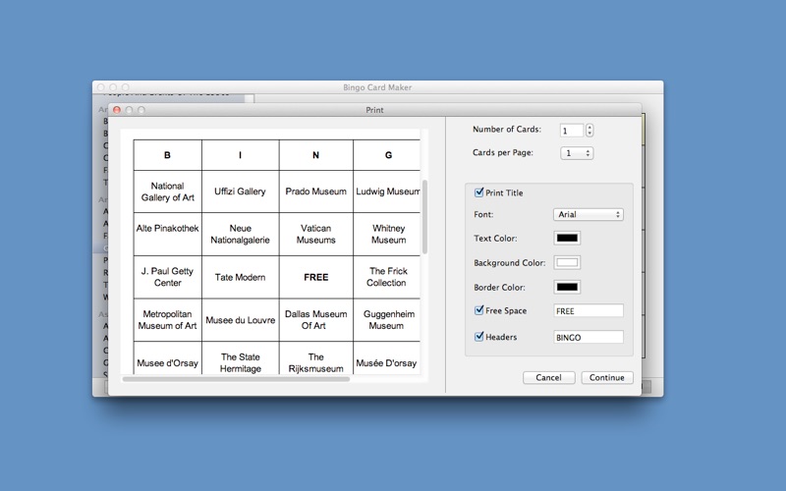This screenshot has height=491, width=786.
Task: Click the Headers text field containing BINGO
Action: [x=589, y=337]
